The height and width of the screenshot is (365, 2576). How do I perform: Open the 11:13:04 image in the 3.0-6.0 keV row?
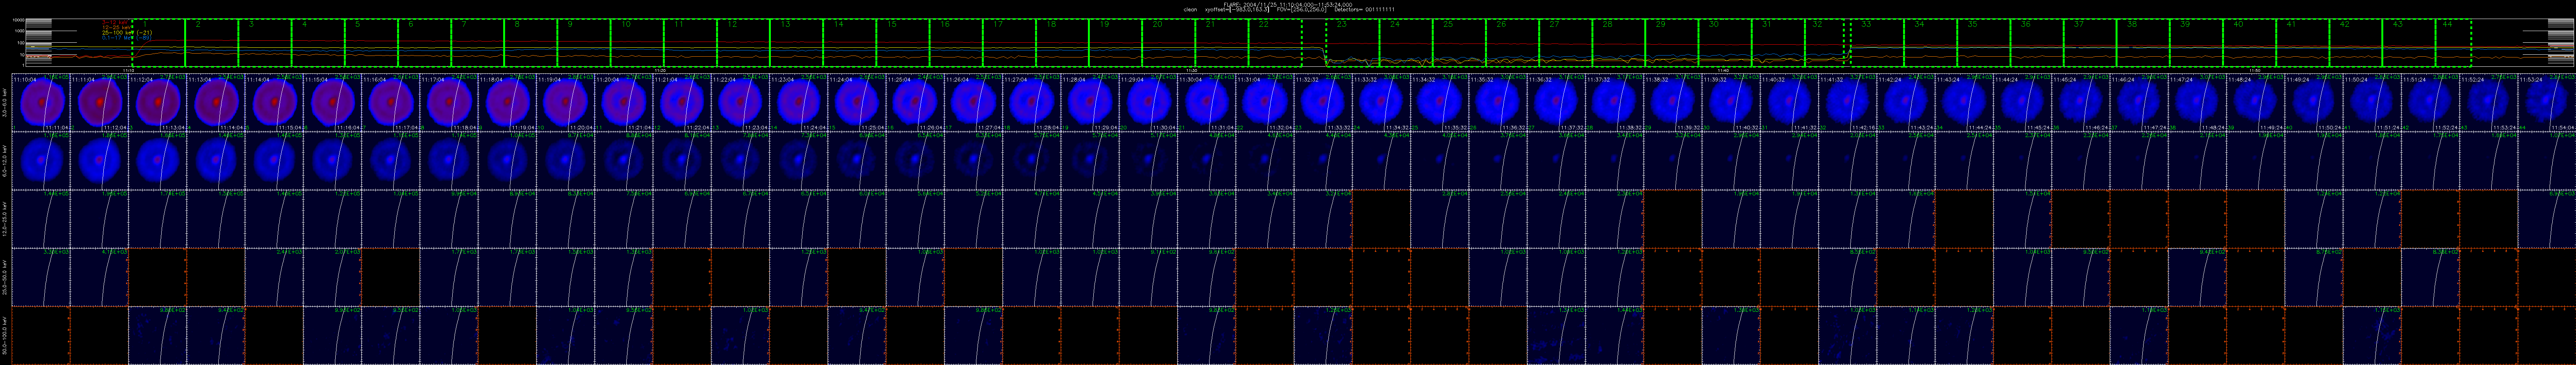click(x=216, y=102)
